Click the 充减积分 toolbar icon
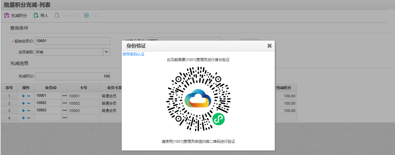 point(6,15)
